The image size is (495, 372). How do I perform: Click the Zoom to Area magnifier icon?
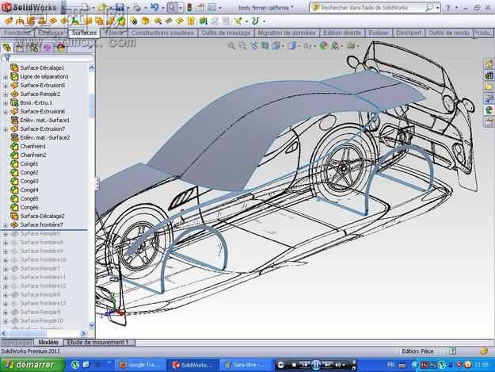pos(242,46)
